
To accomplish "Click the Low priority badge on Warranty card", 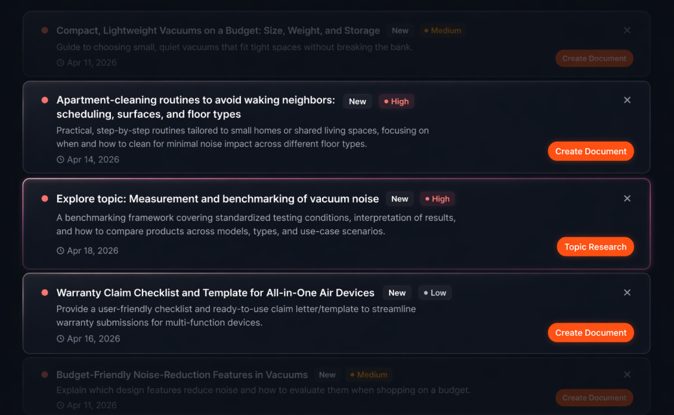I will click(x=434, y=293).
